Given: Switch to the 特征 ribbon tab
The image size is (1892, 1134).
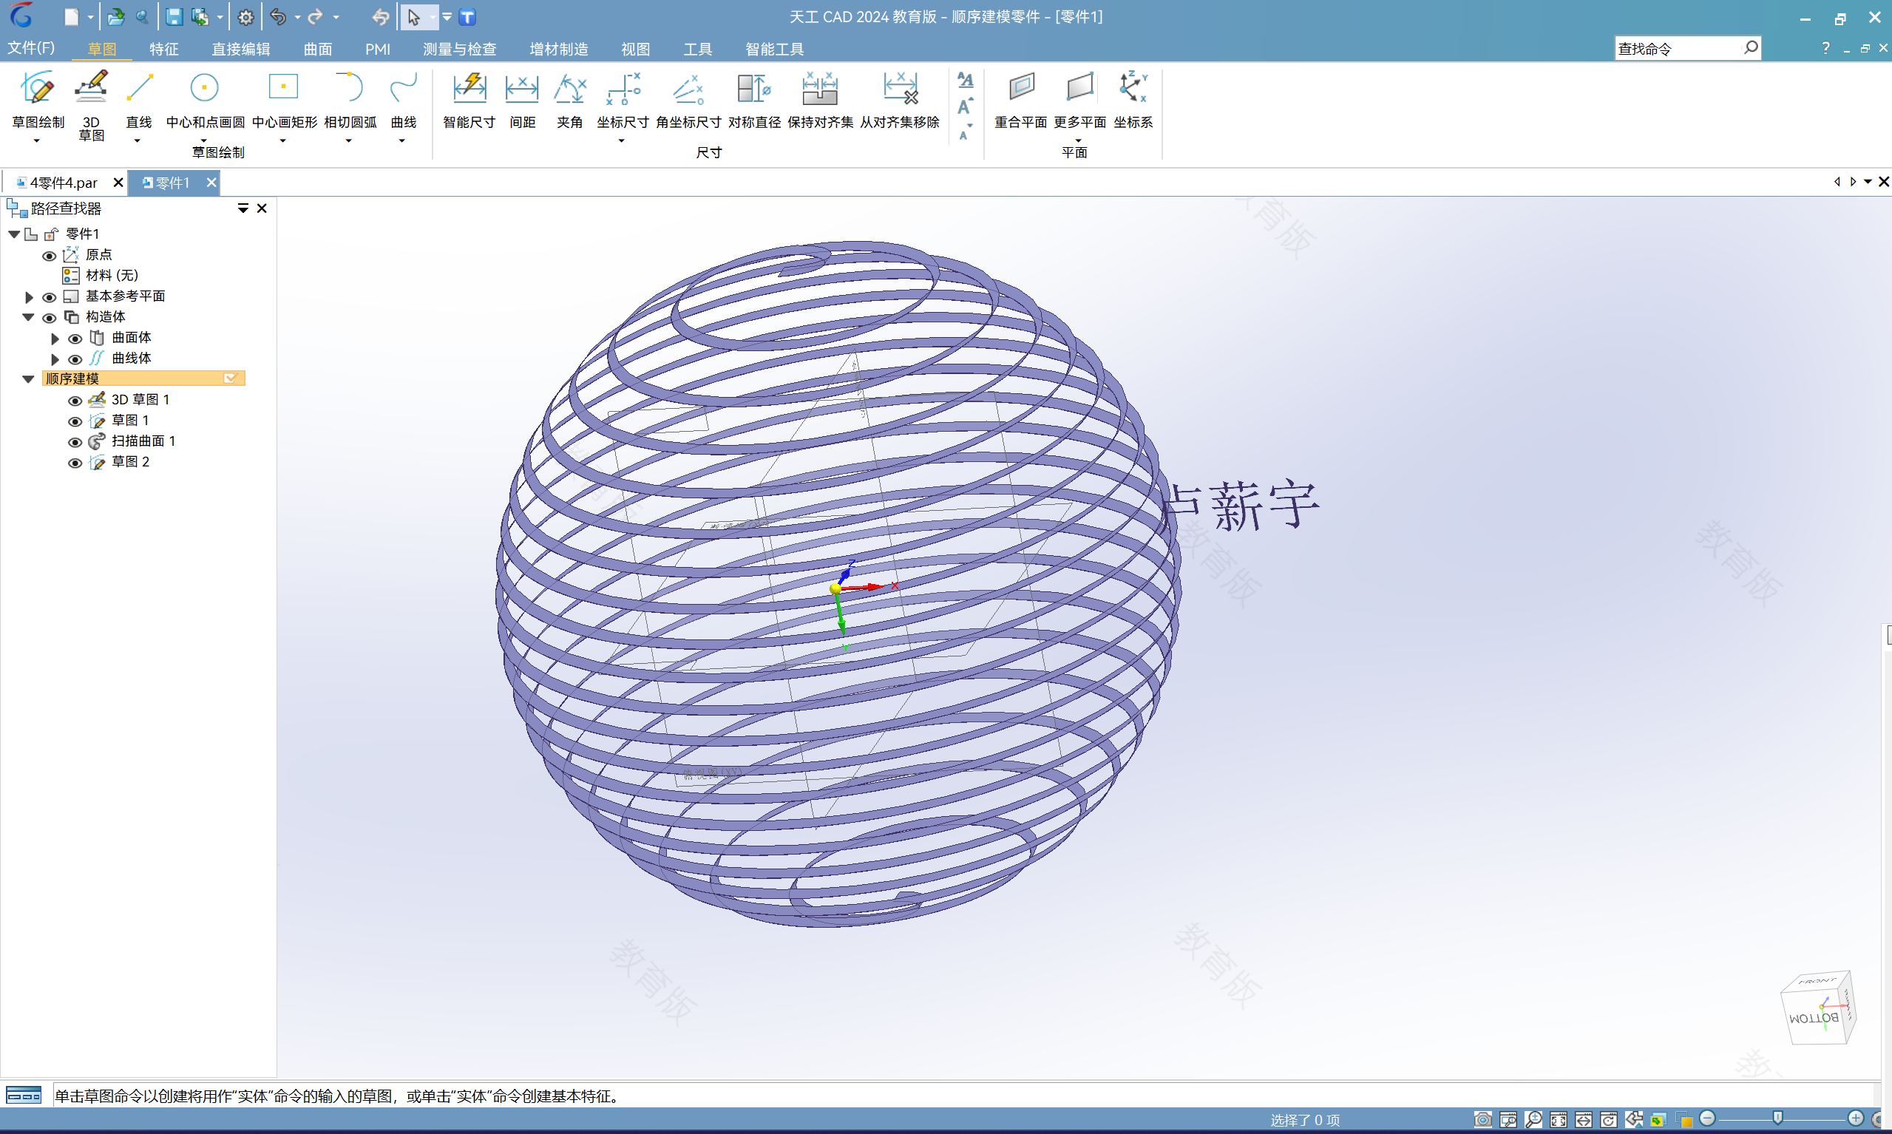Looking at the screenshot, I should (x=163, y=49).
